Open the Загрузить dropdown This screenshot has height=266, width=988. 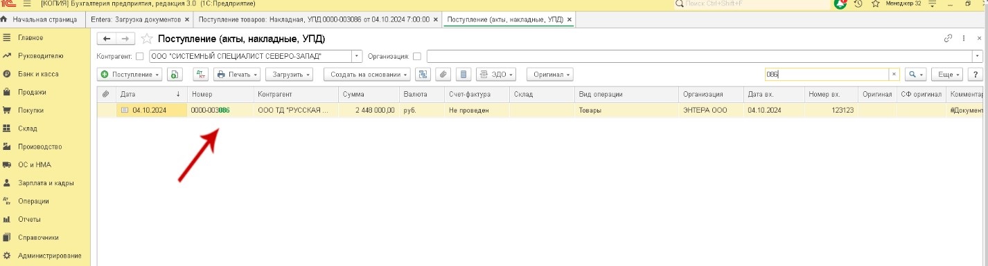[289, 74]
